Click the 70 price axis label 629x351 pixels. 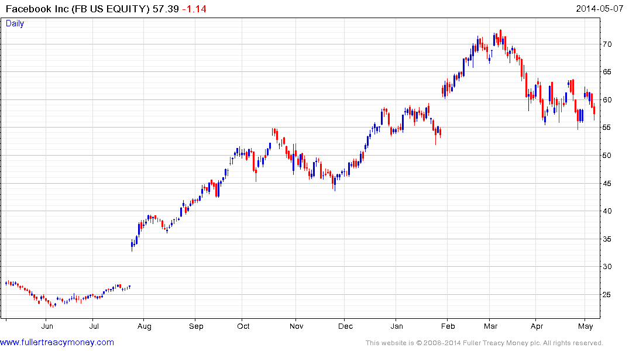click(607, 44)
